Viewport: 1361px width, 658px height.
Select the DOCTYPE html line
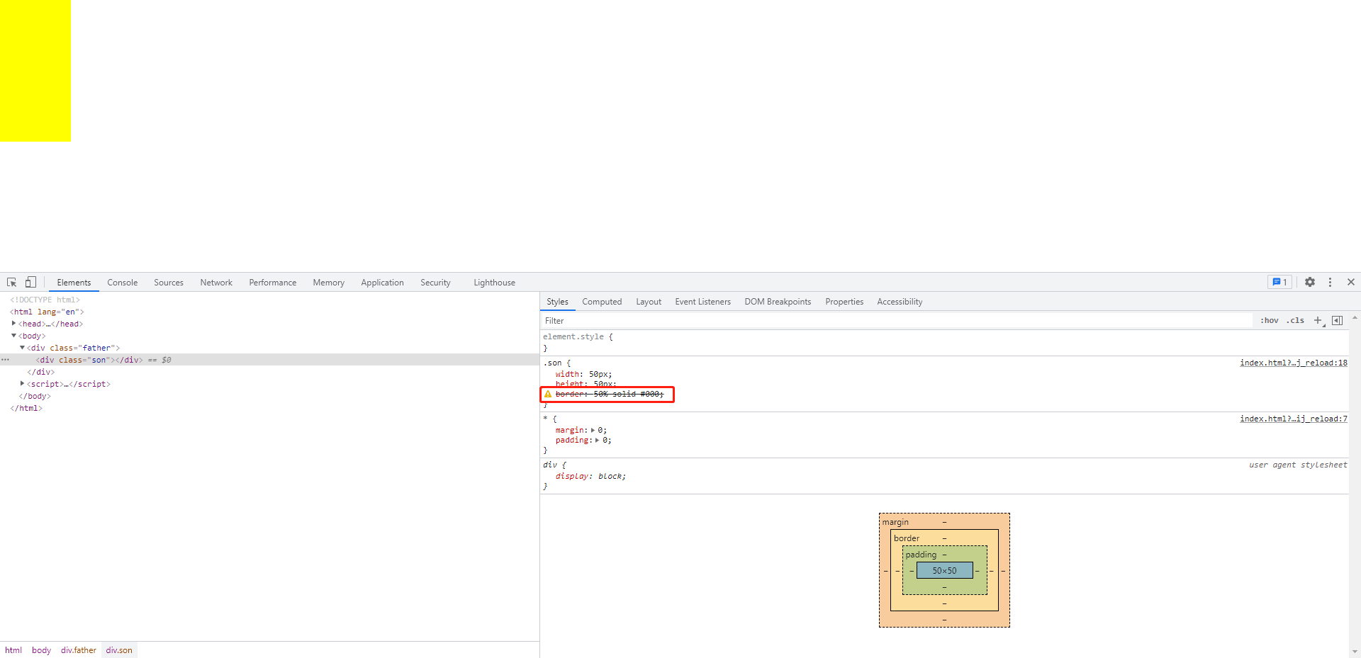[x=45, y=300]
